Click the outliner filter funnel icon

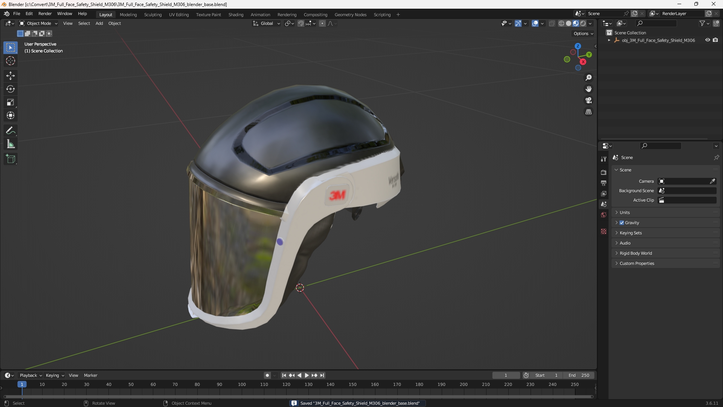(x=702, y=23)
